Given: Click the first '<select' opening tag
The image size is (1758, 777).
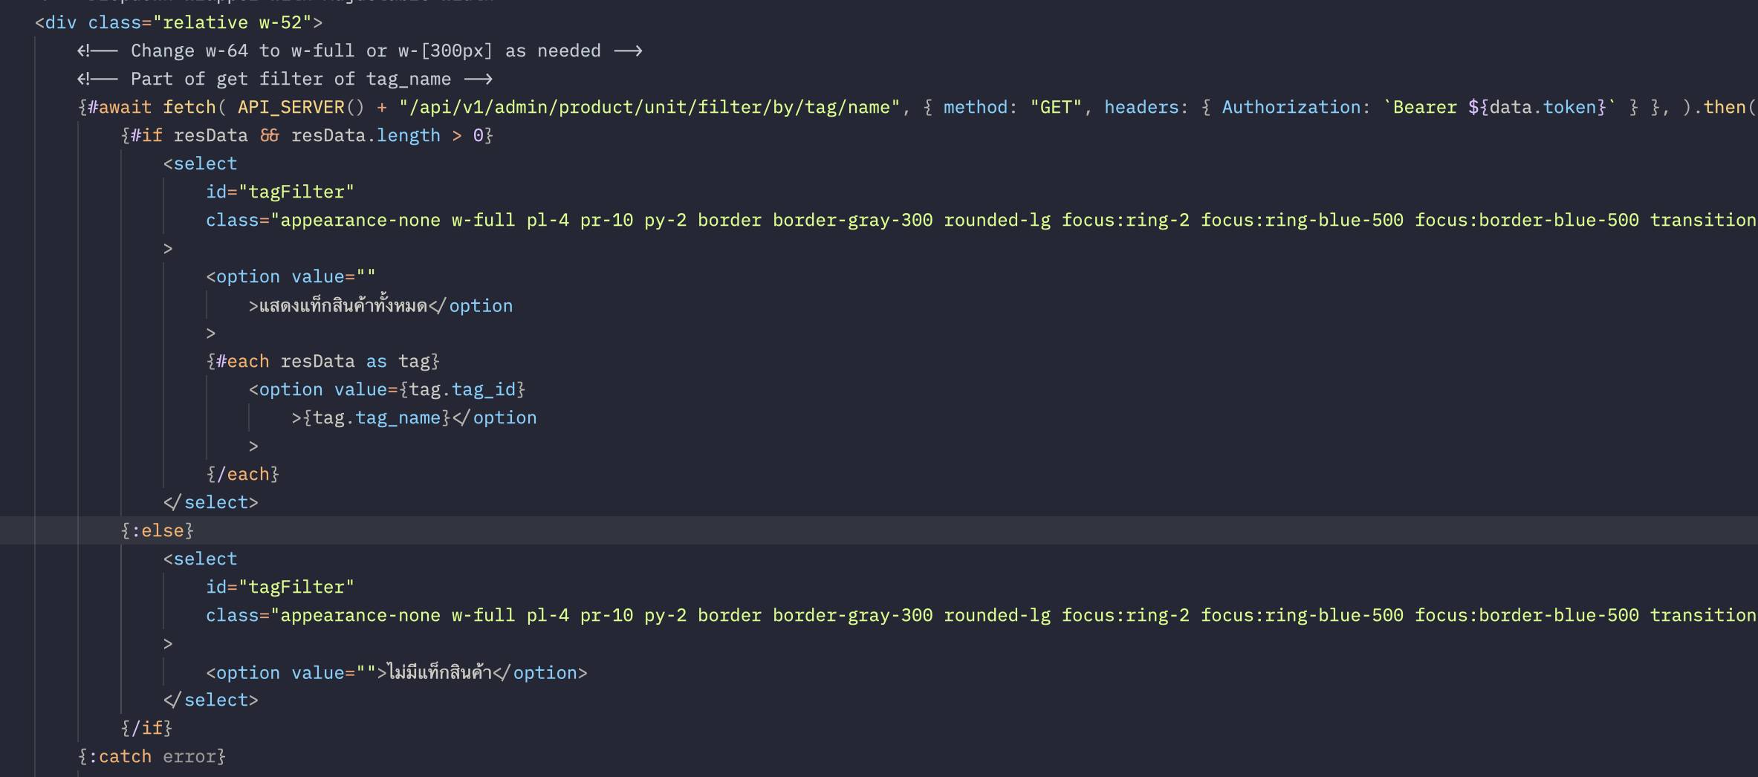Looking at the screenshot, I should 200,163.
